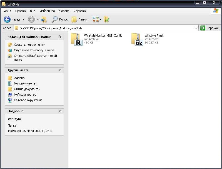222x169 pixels.
Task: Click the Поиск toolbar label
Action: [63, 19]
